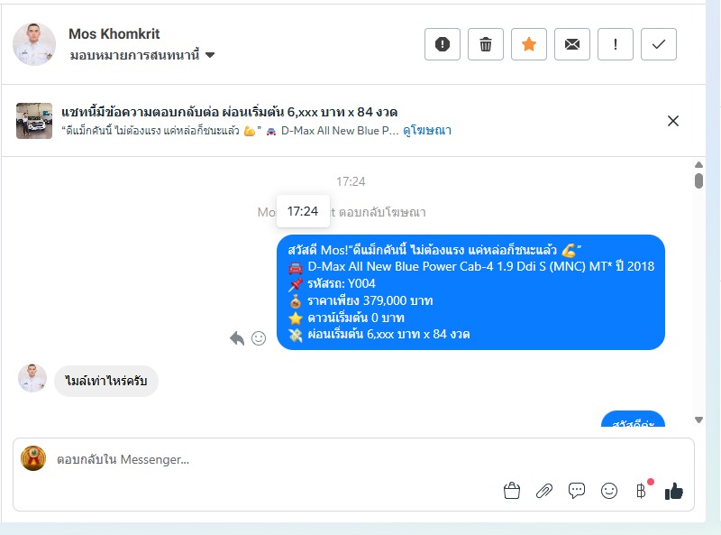The height and width of the screenshot is (535, 721).
Task: Mark conversation as spam
Action: point(443,44)
